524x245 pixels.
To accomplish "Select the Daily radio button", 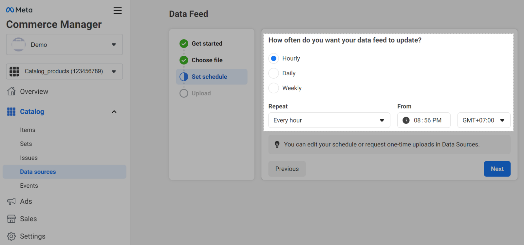I will tap(274, 73).
